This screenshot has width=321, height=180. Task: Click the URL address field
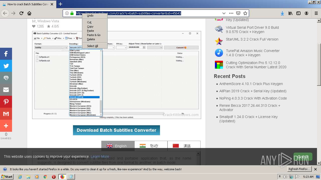click(x=148, y=13)
